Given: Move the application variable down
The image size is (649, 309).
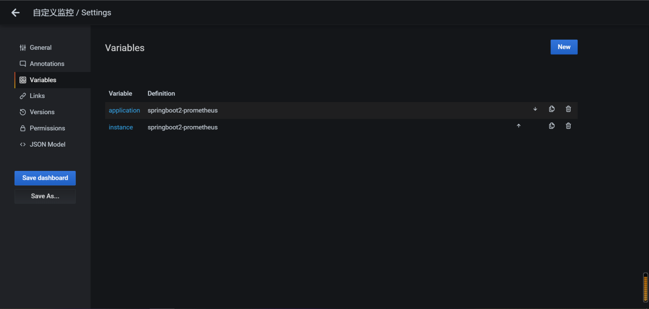Looking at the screenshot, I should [535, 109].
